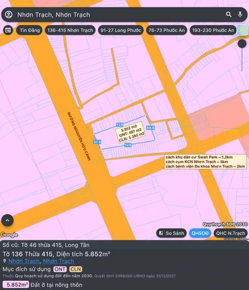The image size is (249, 290).
Task: Toggle the QHSDĐ planning layer
Action: [x=200, y=233]
